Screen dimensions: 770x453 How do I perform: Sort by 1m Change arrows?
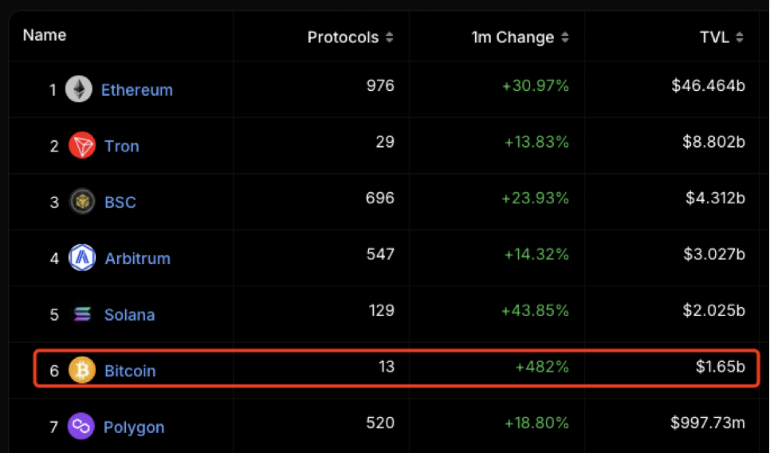(565, 37)
